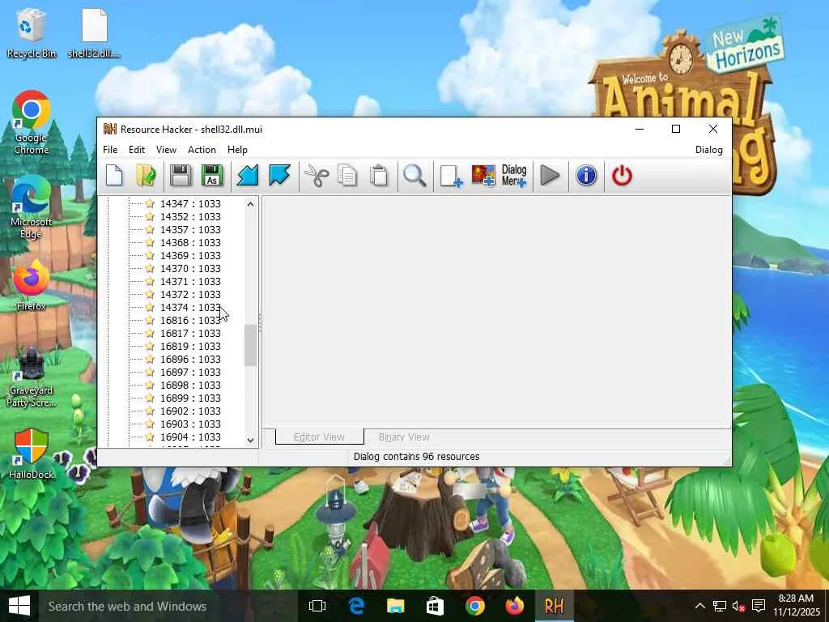Open the Recycle Bin desktop icon
The width and height of the screenshot is (829, 622).
[32, 32]
